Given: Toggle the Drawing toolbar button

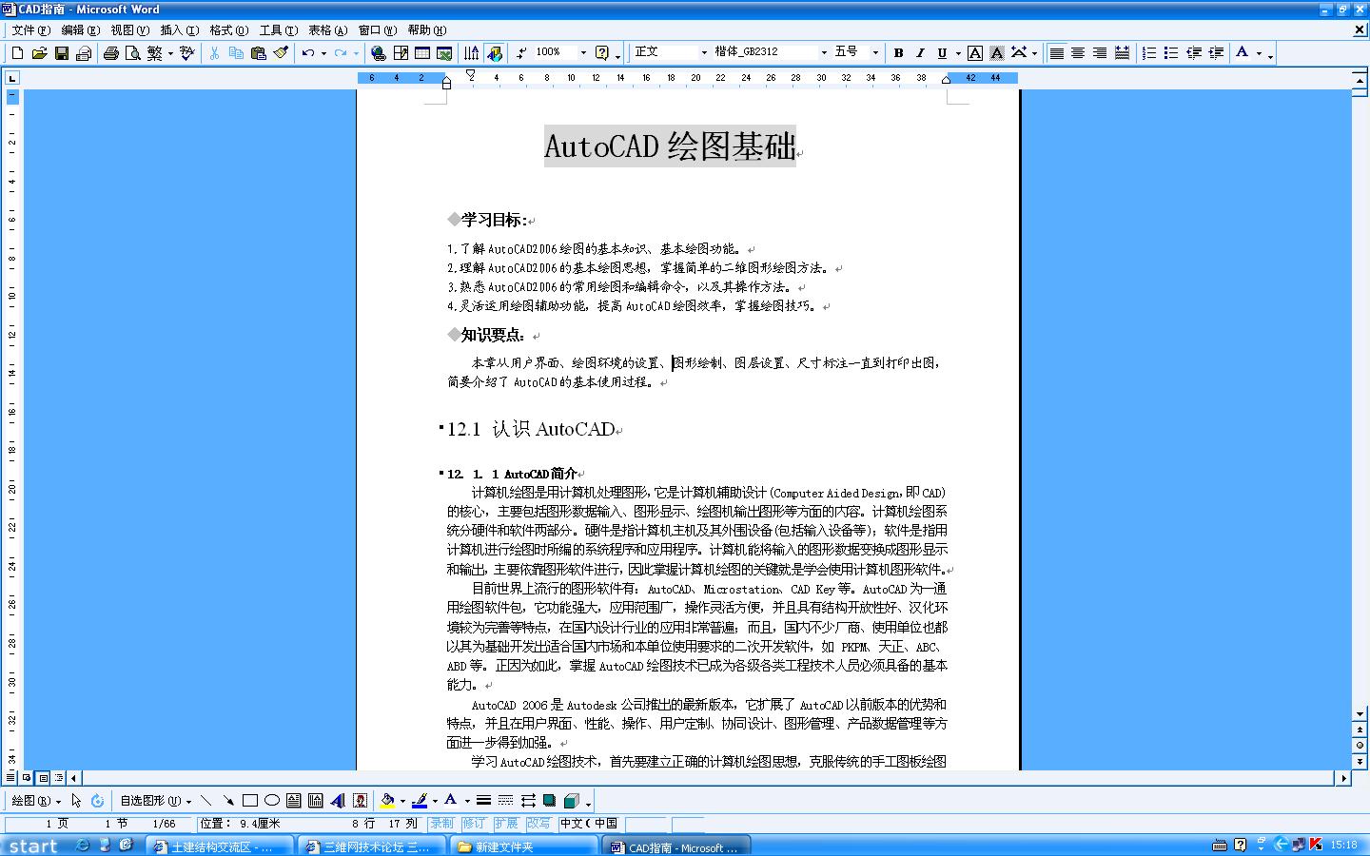Looking at the screenshot, I should (494, 53).
